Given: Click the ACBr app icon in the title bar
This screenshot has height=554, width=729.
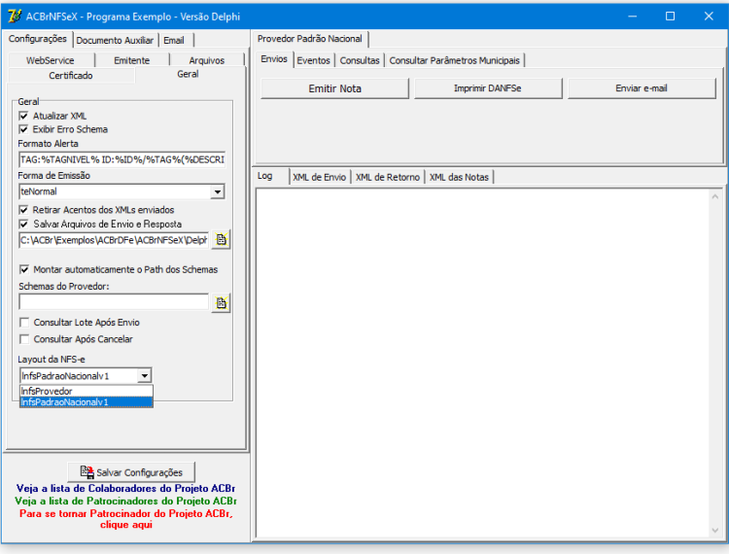Looking at the screenshot, I should tap(15, 17).
